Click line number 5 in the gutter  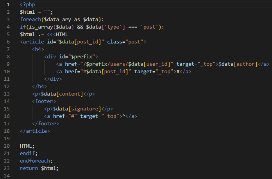[8, 34]
